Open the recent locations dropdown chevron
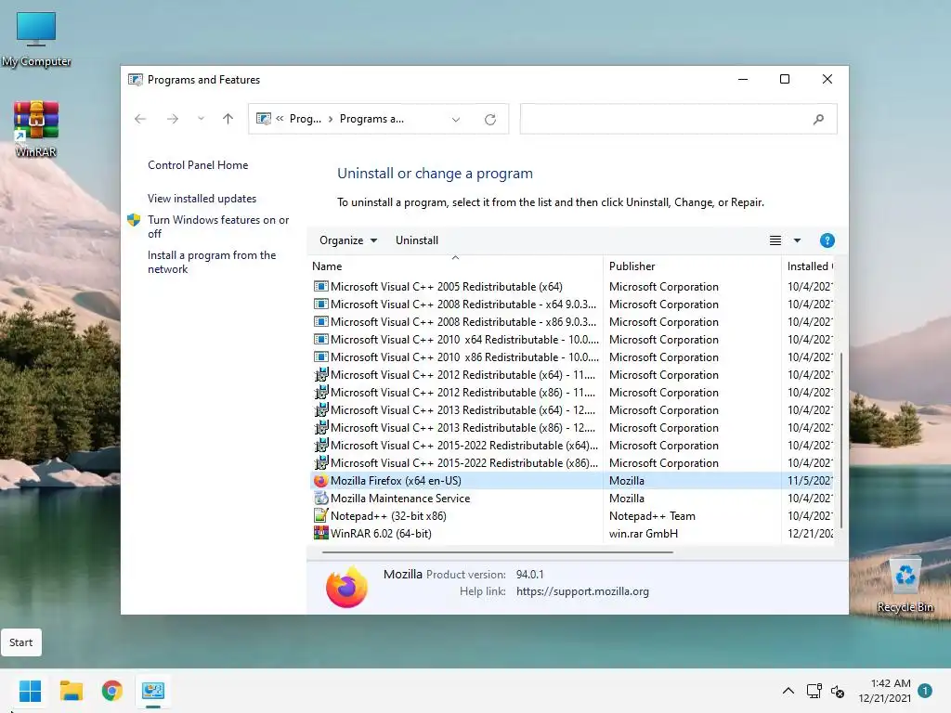 (x=201, y=119)
